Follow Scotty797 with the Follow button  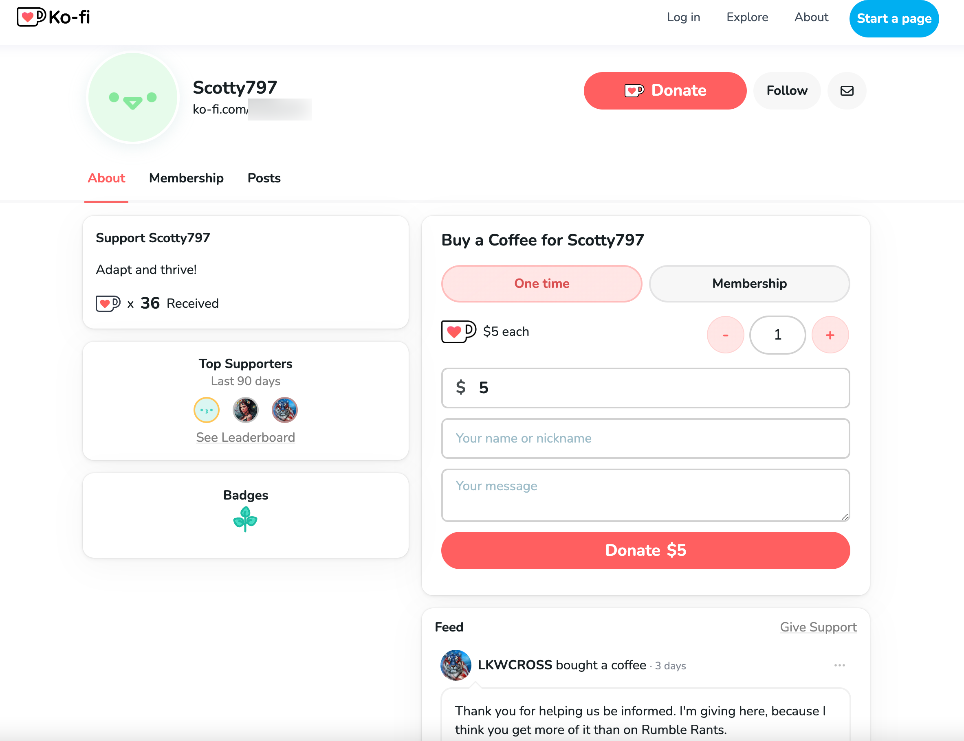coord(786,91)
